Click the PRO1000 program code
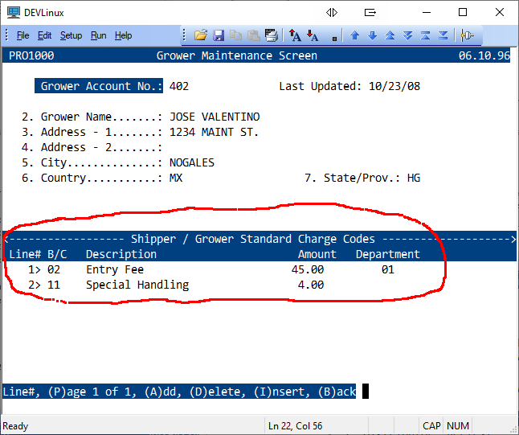This screenshot has height=435, width=519. tap(31, 55)
